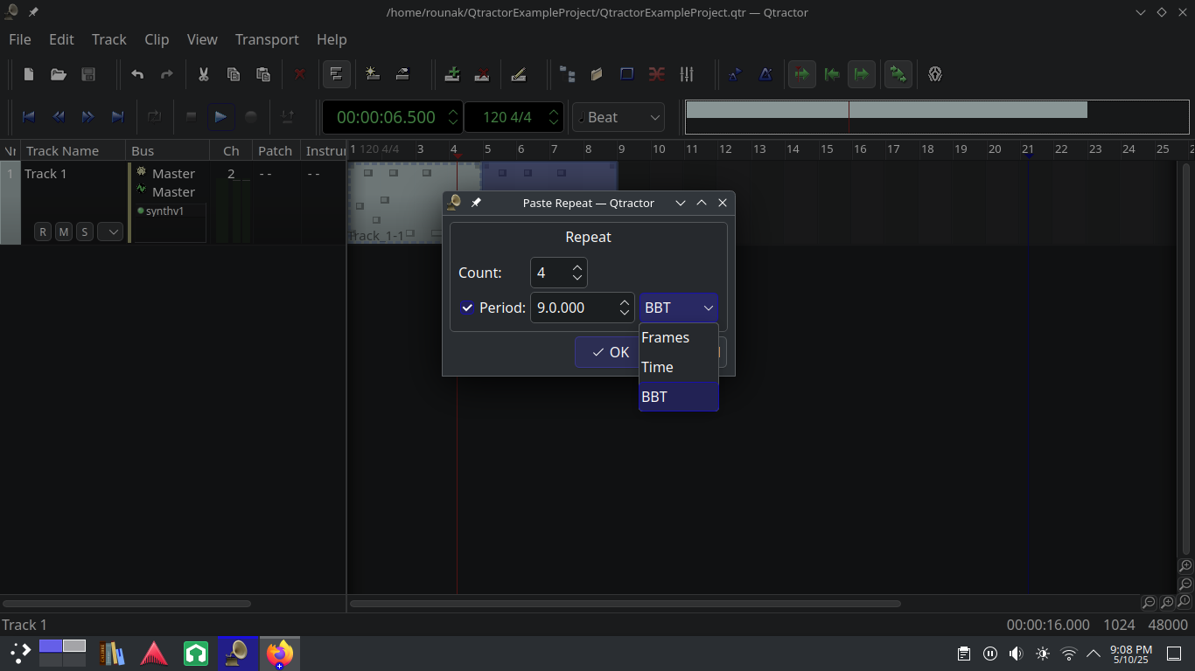Jump backward to start with transport icon
1195x671 pixels.
(28, 117)
